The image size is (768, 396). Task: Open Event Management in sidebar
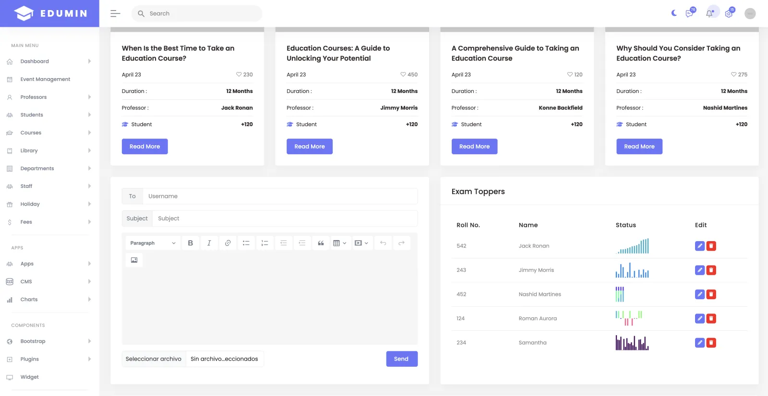(45, 79)
